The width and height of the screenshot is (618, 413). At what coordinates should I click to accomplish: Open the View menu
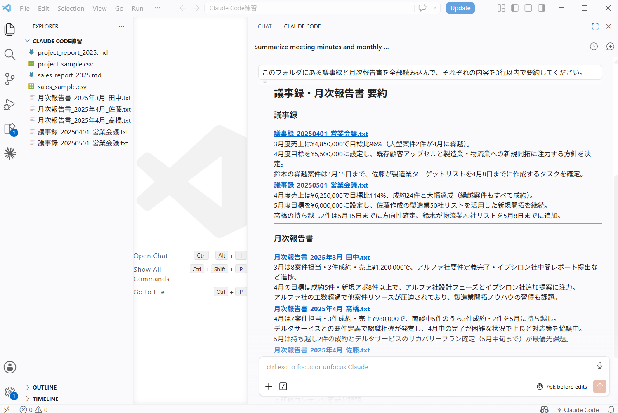pyautogui.click(x=99, y=8)
